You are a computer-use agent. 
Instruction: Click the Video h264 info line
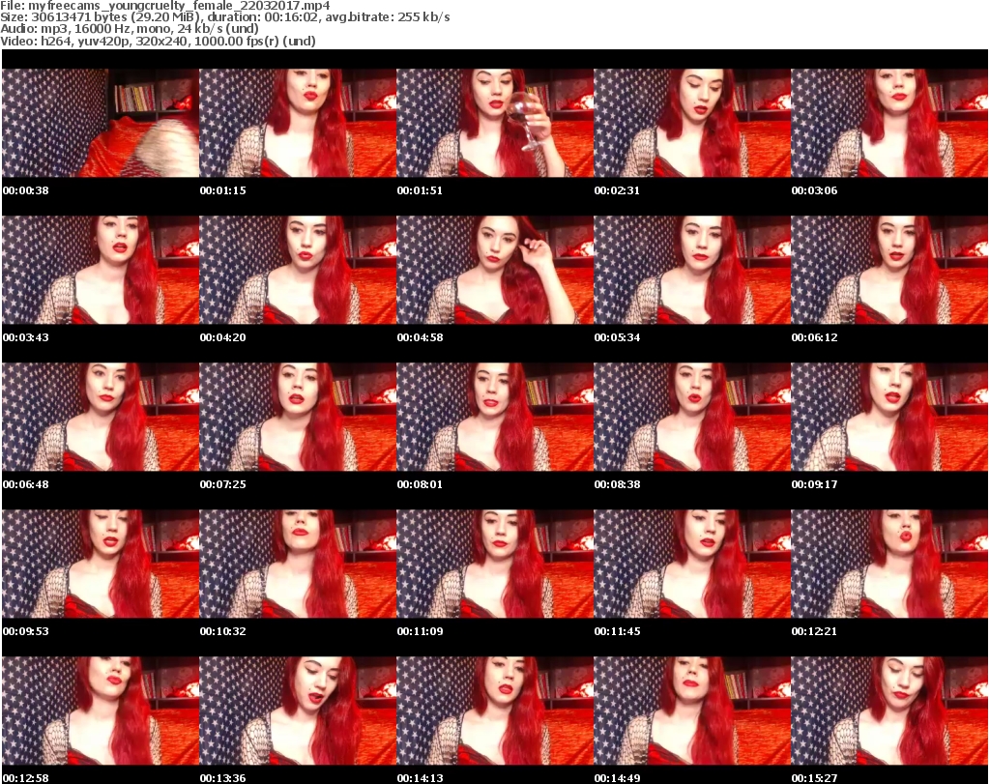[158, 41]
